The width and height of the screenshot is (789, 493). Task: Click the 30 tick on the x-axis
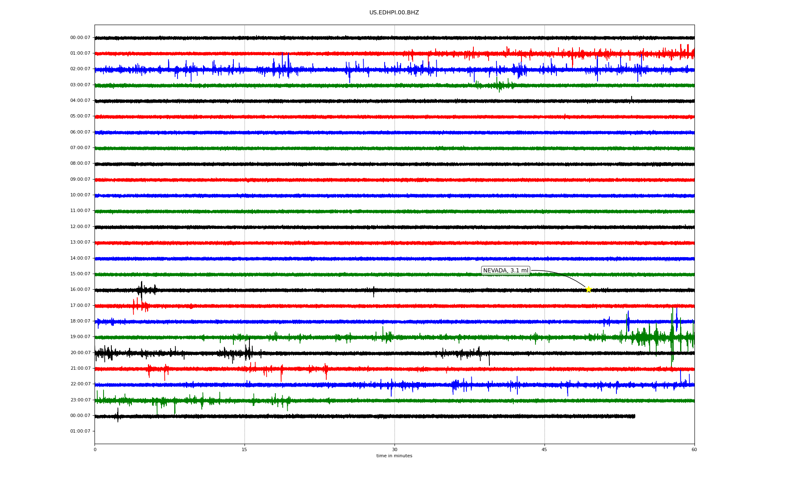(394, 449)
